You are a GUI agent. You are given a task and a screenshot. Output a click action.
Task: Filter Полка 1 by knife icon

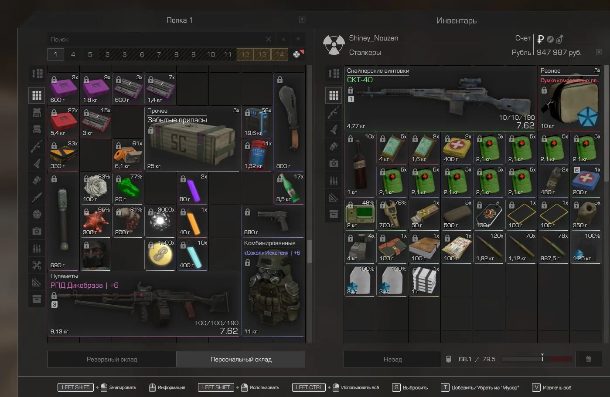click(x=37, y=197)
